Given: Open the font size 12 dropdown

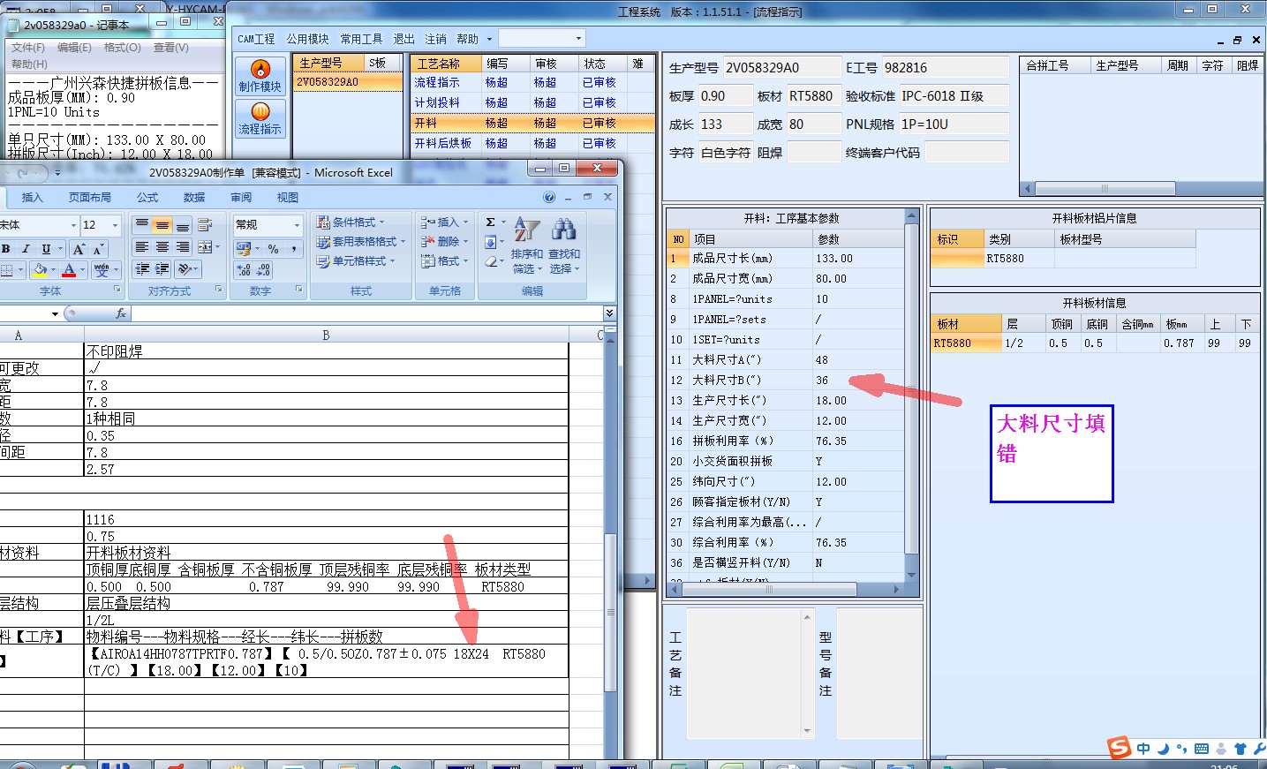Looking at the screenshot, I should pyautogui.click(x=114, y=225).
